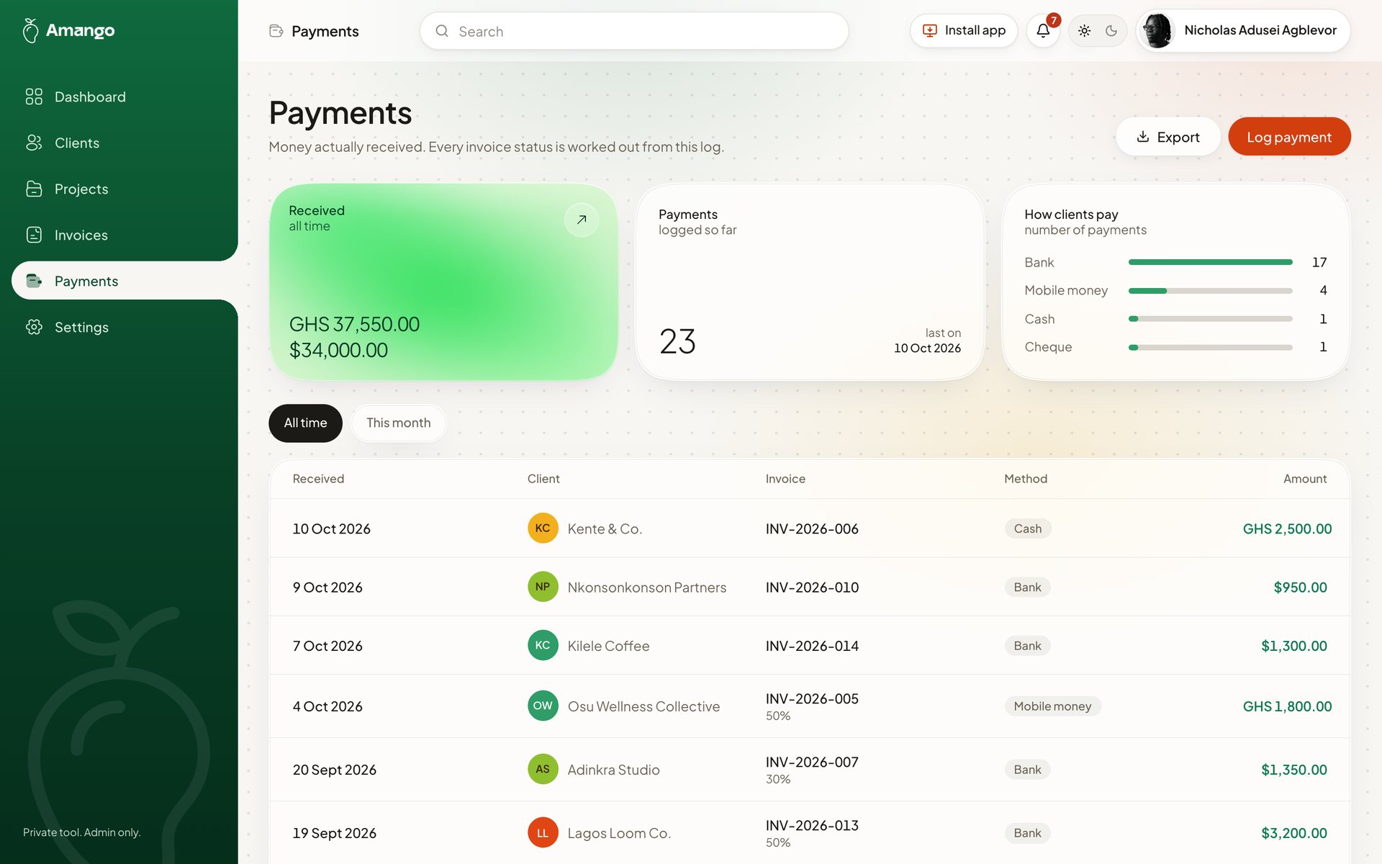Click the search magnifier icon

coord(442,31)
